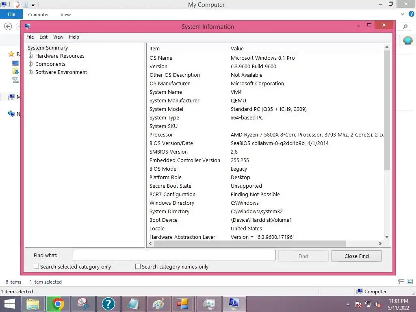Viewport: 416px width, 312px height.
Task: Open the Paint palette taskbar icon
Action: coord(158,304)
